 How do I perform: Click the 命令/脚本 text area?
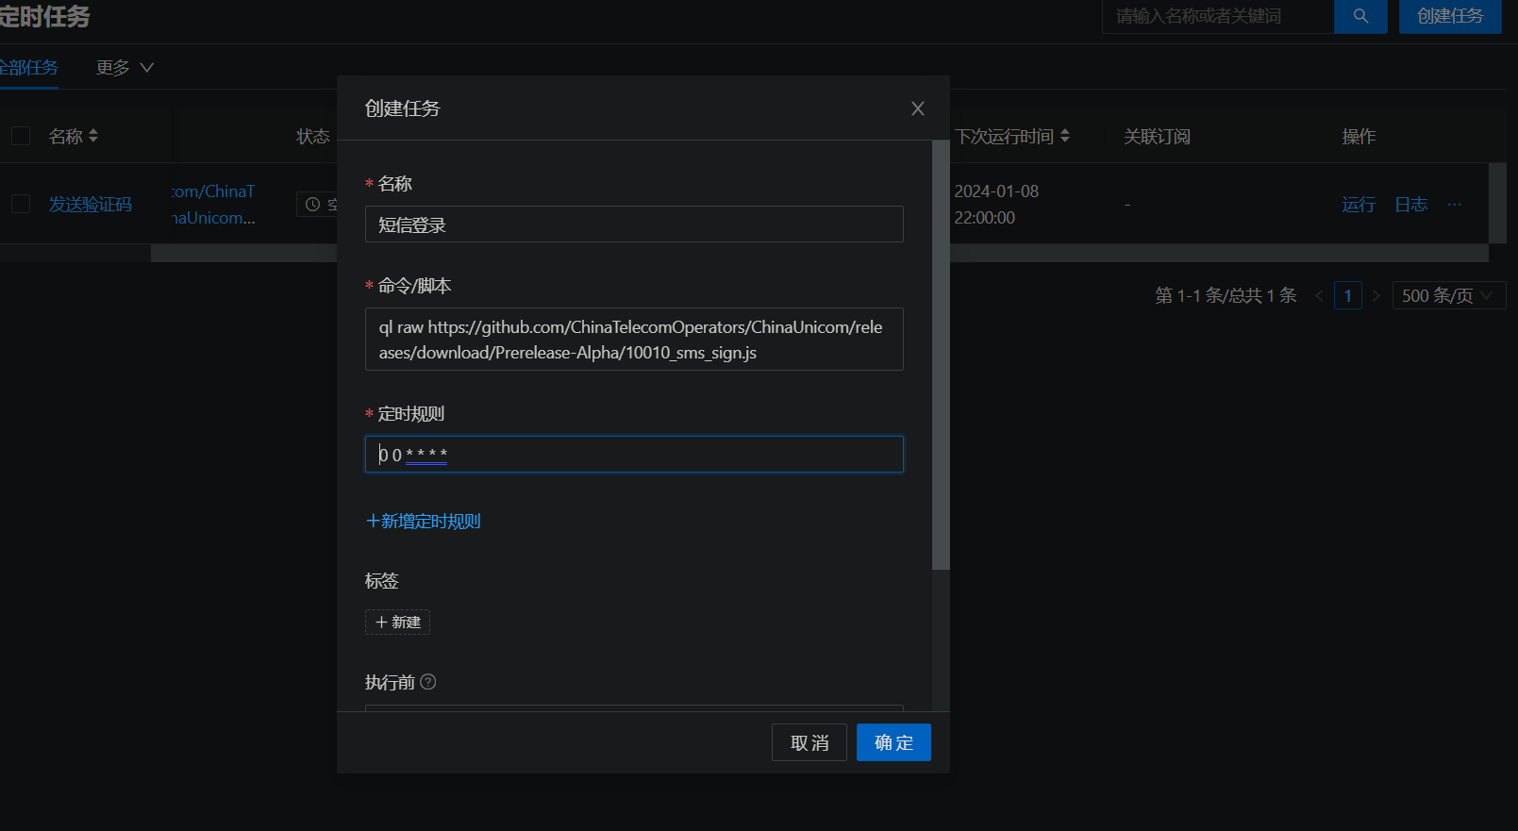pos(634,340)
